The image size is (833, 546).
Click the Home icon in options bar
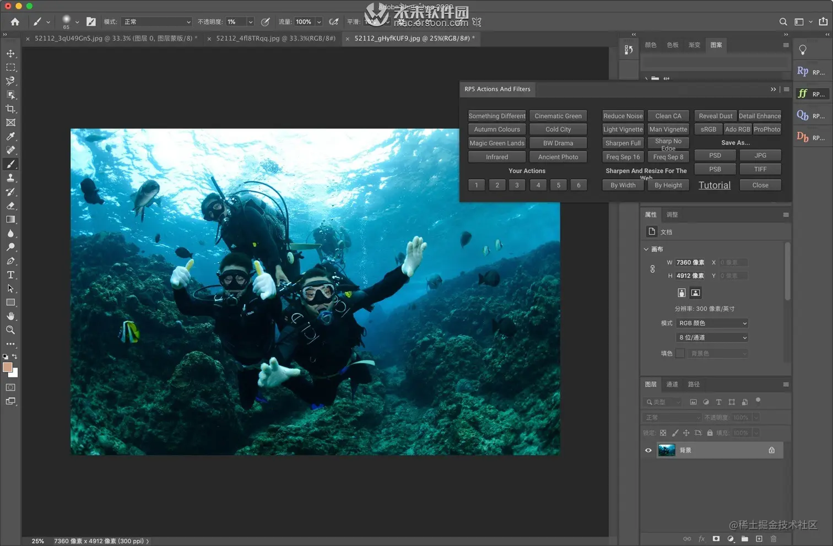[15, 21]
